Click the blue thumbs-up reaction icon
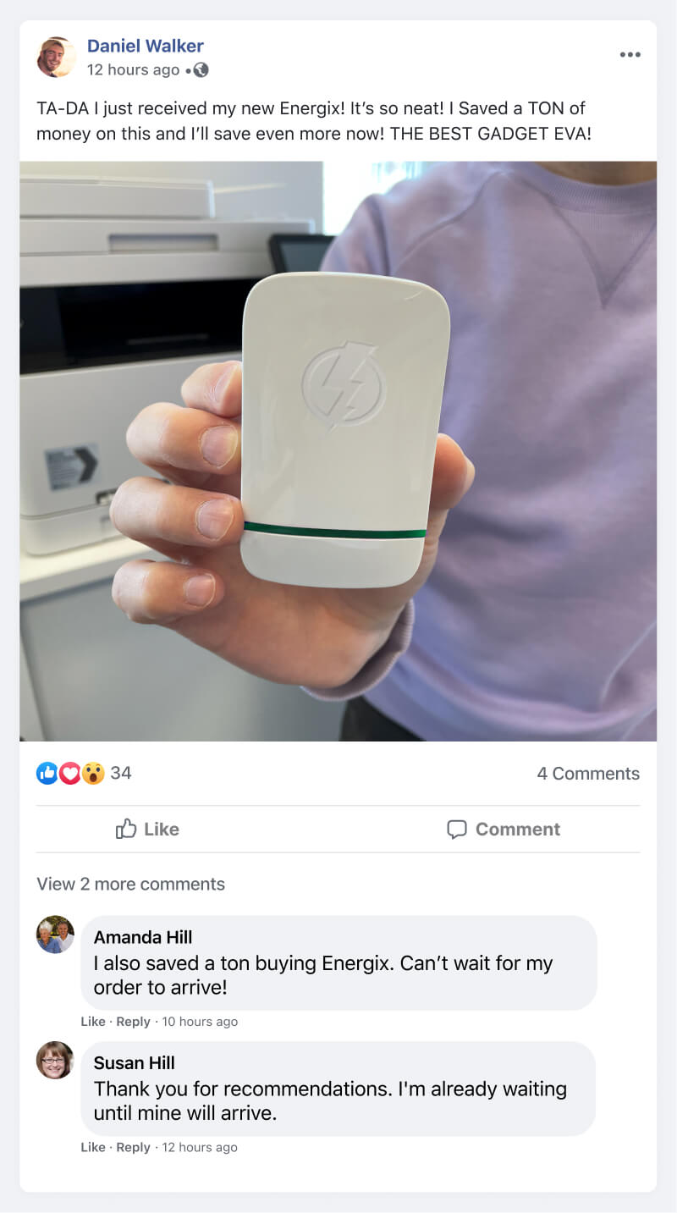 [47, 773]
